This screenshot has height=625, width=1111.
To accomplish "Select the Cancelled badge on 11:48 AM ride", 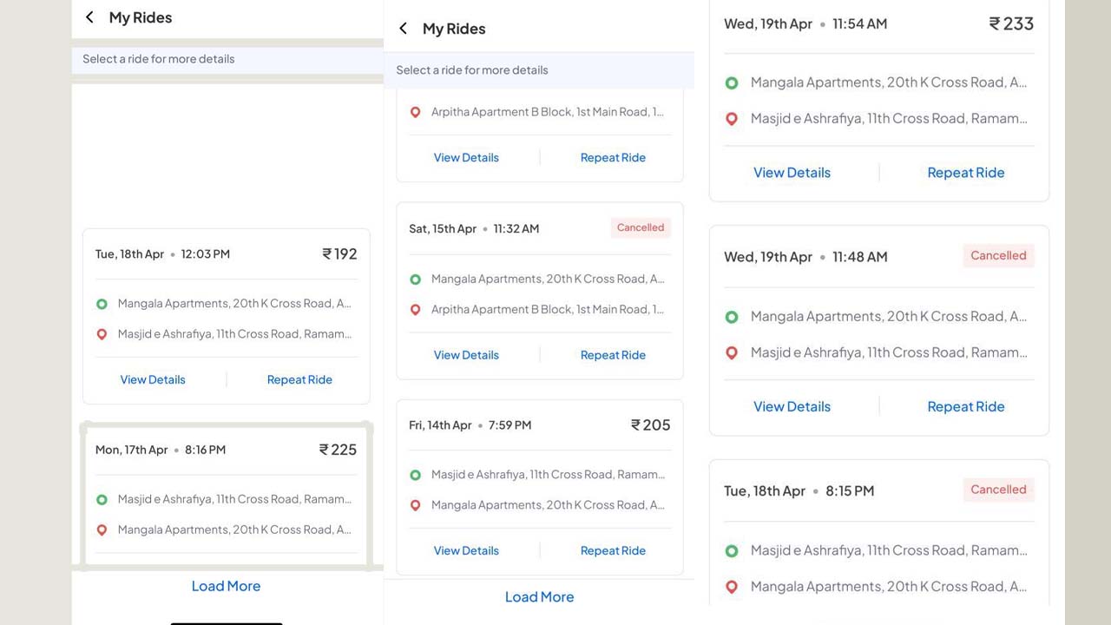I will [998, 255].
